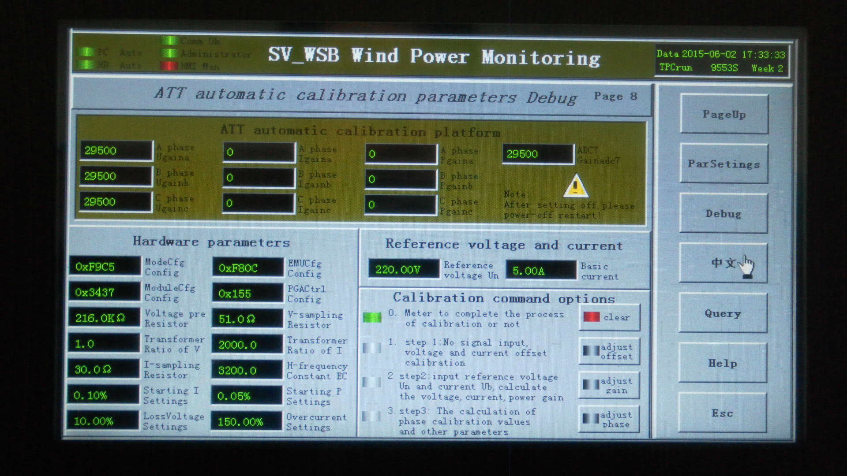This screenshot has height=476, width=847.
Task: Click the adjust offset button
Action: pos(609,351)
